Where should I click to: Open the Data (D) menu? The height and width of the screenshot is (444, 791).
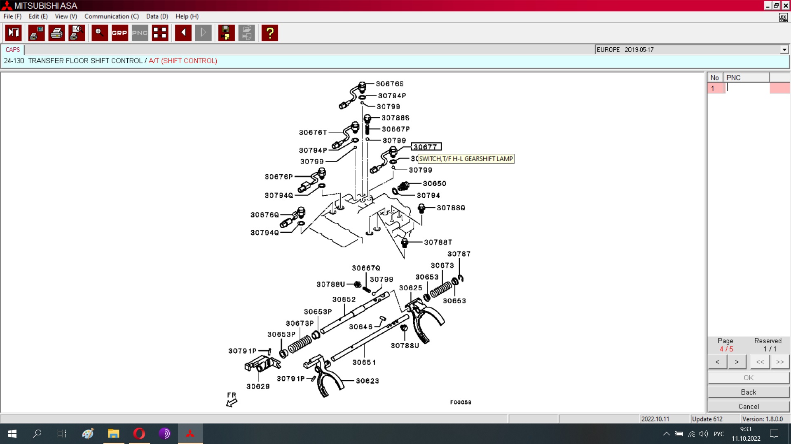coord(157,16)
